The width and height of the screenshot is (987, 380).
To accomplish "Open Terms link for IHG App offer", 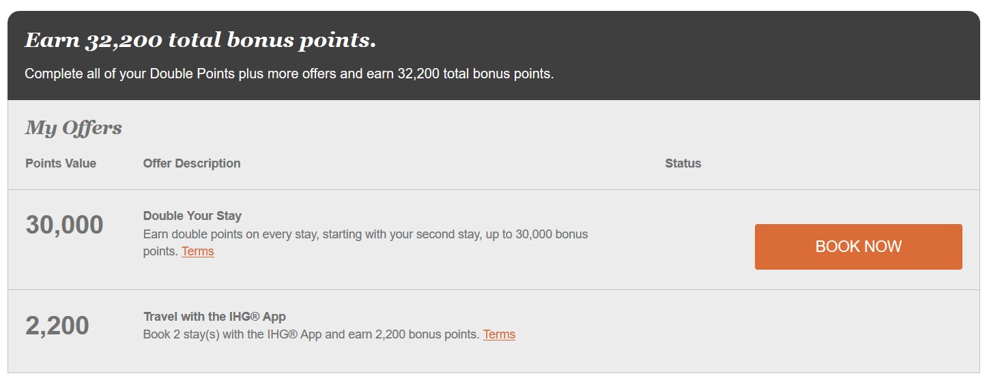I will pyautogui.click(x=499, y=334).
